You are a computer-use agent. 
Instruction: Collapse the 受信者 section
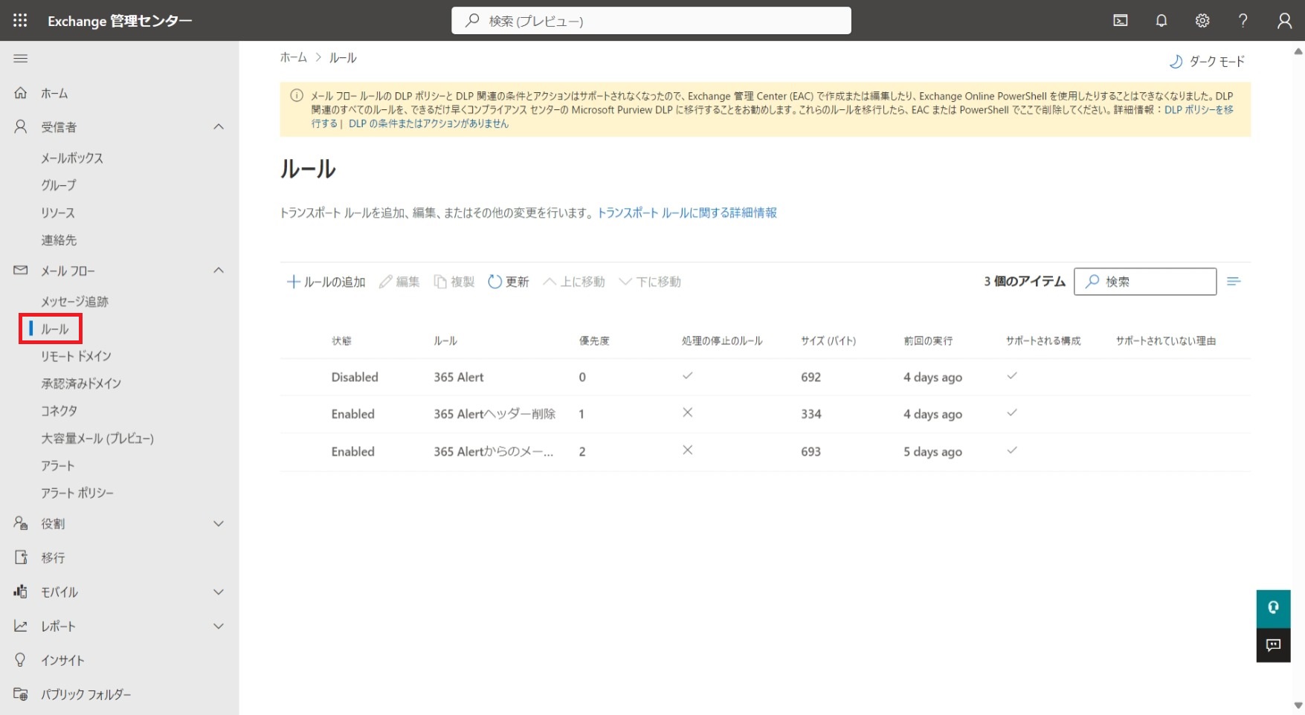coord(219,127)
